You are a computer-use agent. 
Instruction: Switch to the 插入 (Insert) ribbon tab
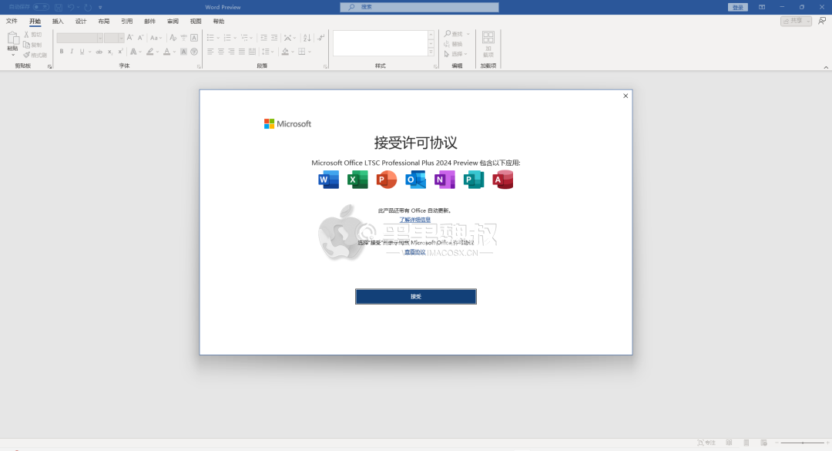click(57, 21)
